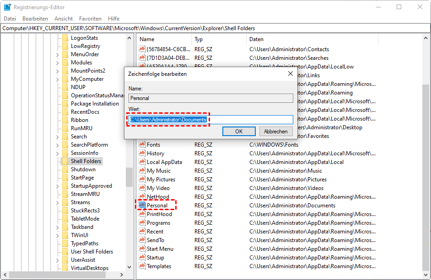
Task: Click the folder icon of Ribbon key
Action: 65,120
